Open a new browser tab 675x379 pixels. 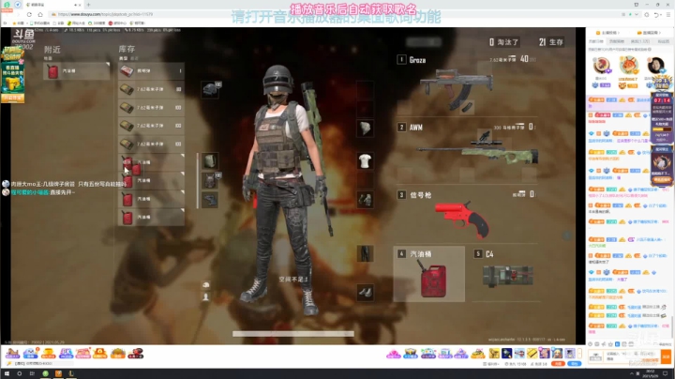point(88,5)
